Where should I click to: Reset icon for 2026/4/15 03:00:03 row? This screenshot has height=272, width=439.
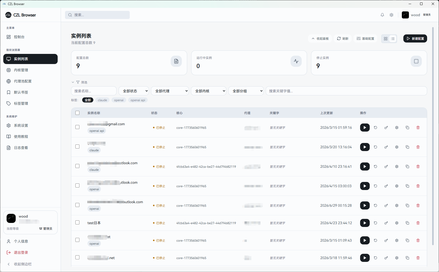coord(376,186)
